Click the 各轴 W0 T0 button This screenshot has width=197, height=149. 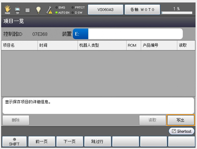(142, 10)
